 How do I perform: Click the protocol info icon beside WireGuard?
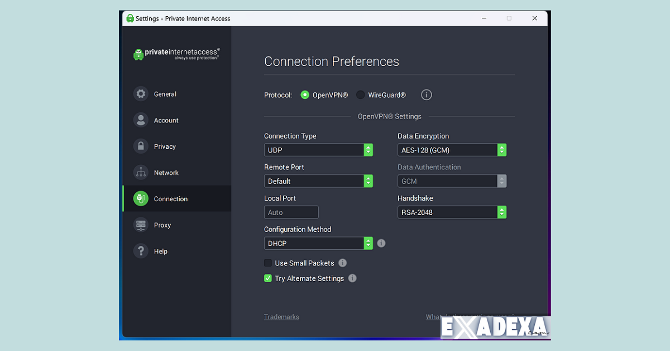pyautogui.click(x=426, y=94)
